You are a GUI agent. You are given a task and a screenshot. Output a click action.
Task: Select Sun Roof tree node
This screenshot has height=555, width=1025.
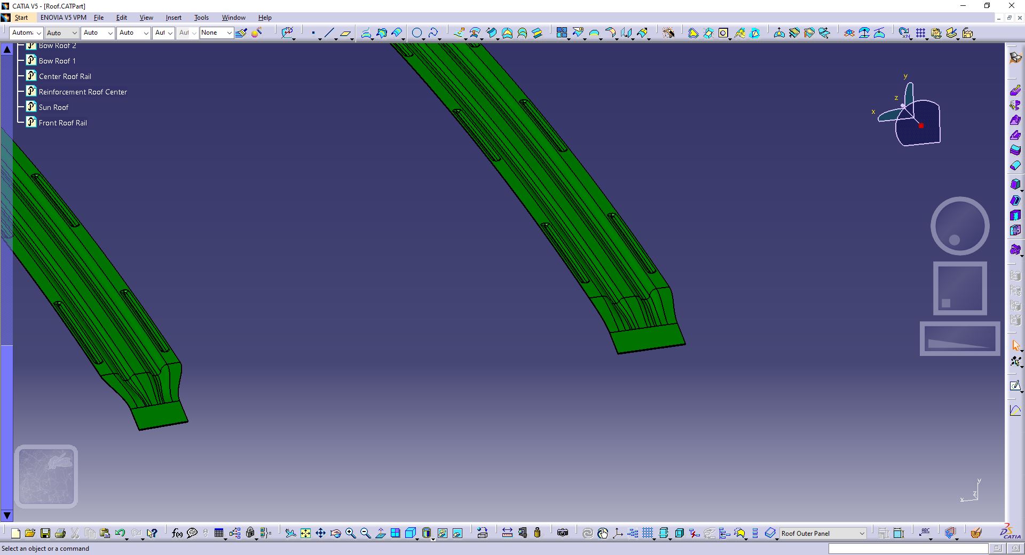53,107
